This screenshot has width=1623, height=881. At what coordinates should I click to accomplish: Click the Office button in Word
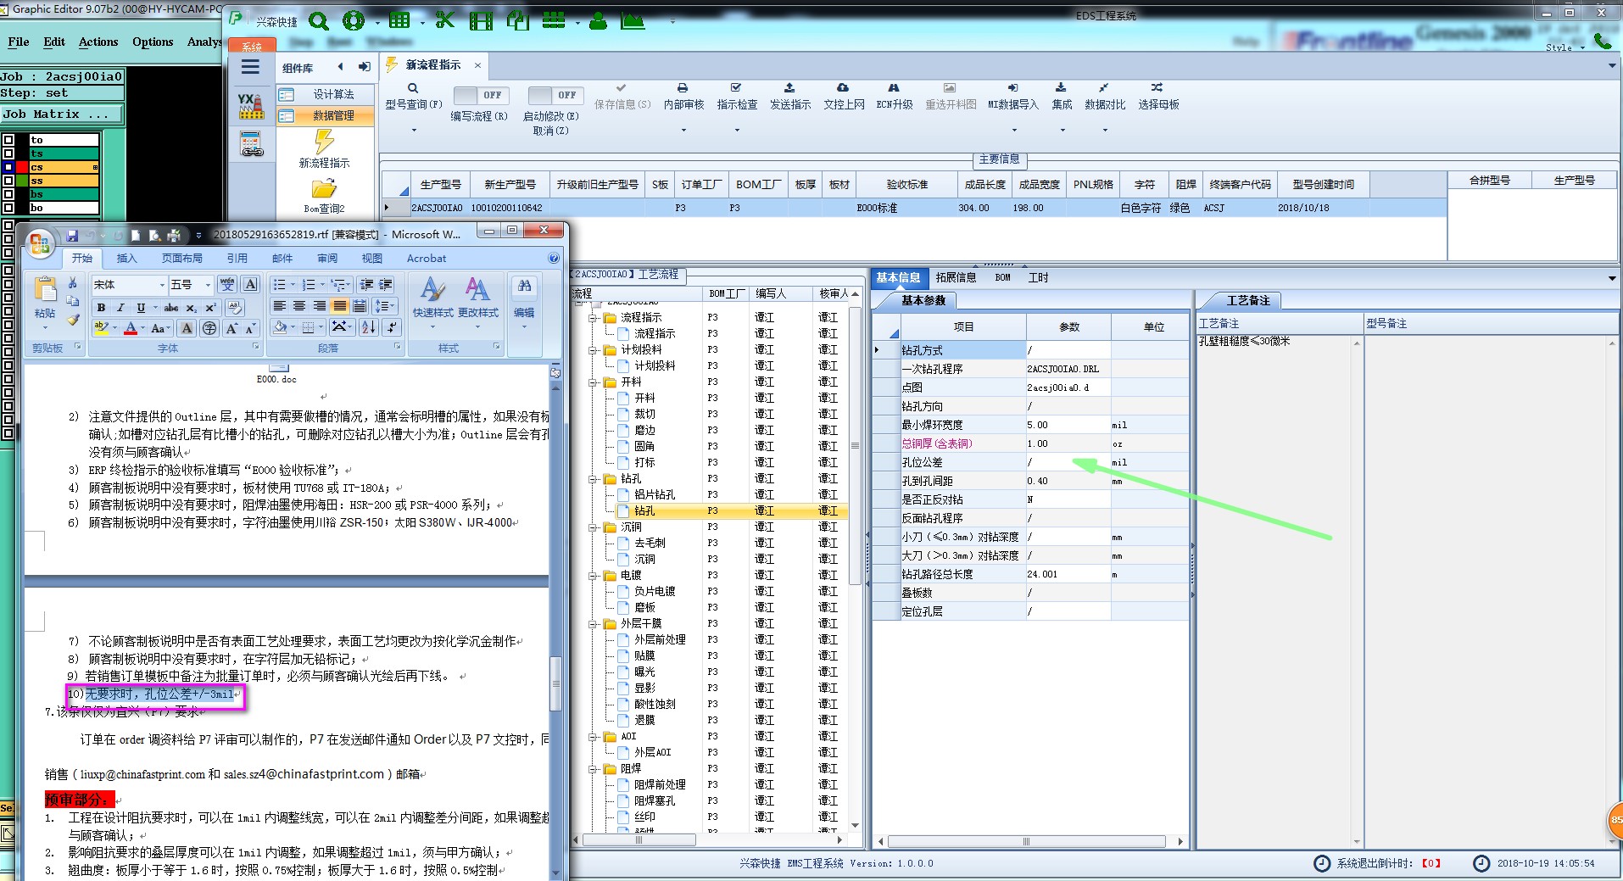pos(39,244)
